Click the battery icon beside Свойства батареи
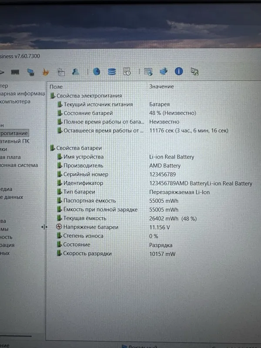 [52, 148]
